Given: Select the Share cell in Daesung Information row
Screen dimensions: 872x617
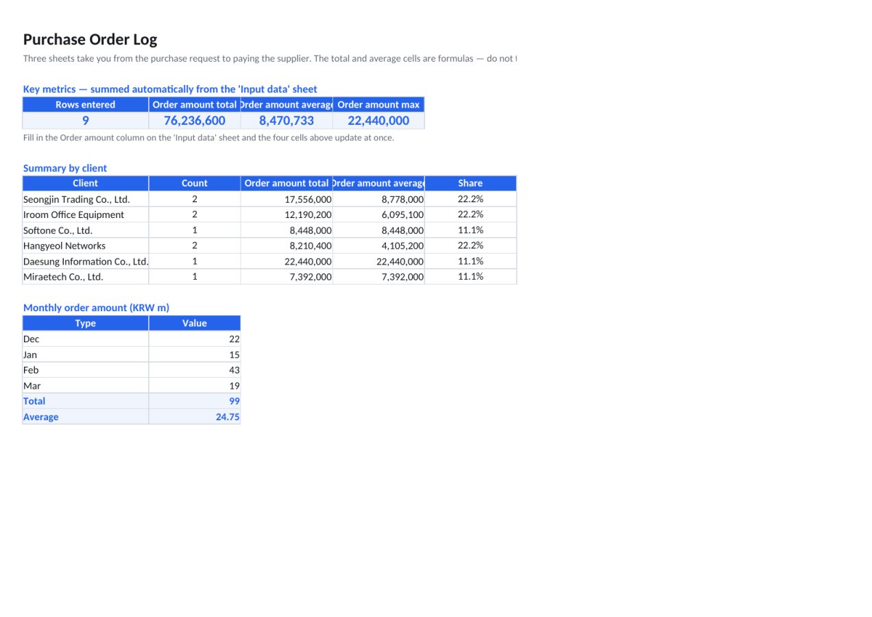Looking at the screenshot, I should (470, 261).
